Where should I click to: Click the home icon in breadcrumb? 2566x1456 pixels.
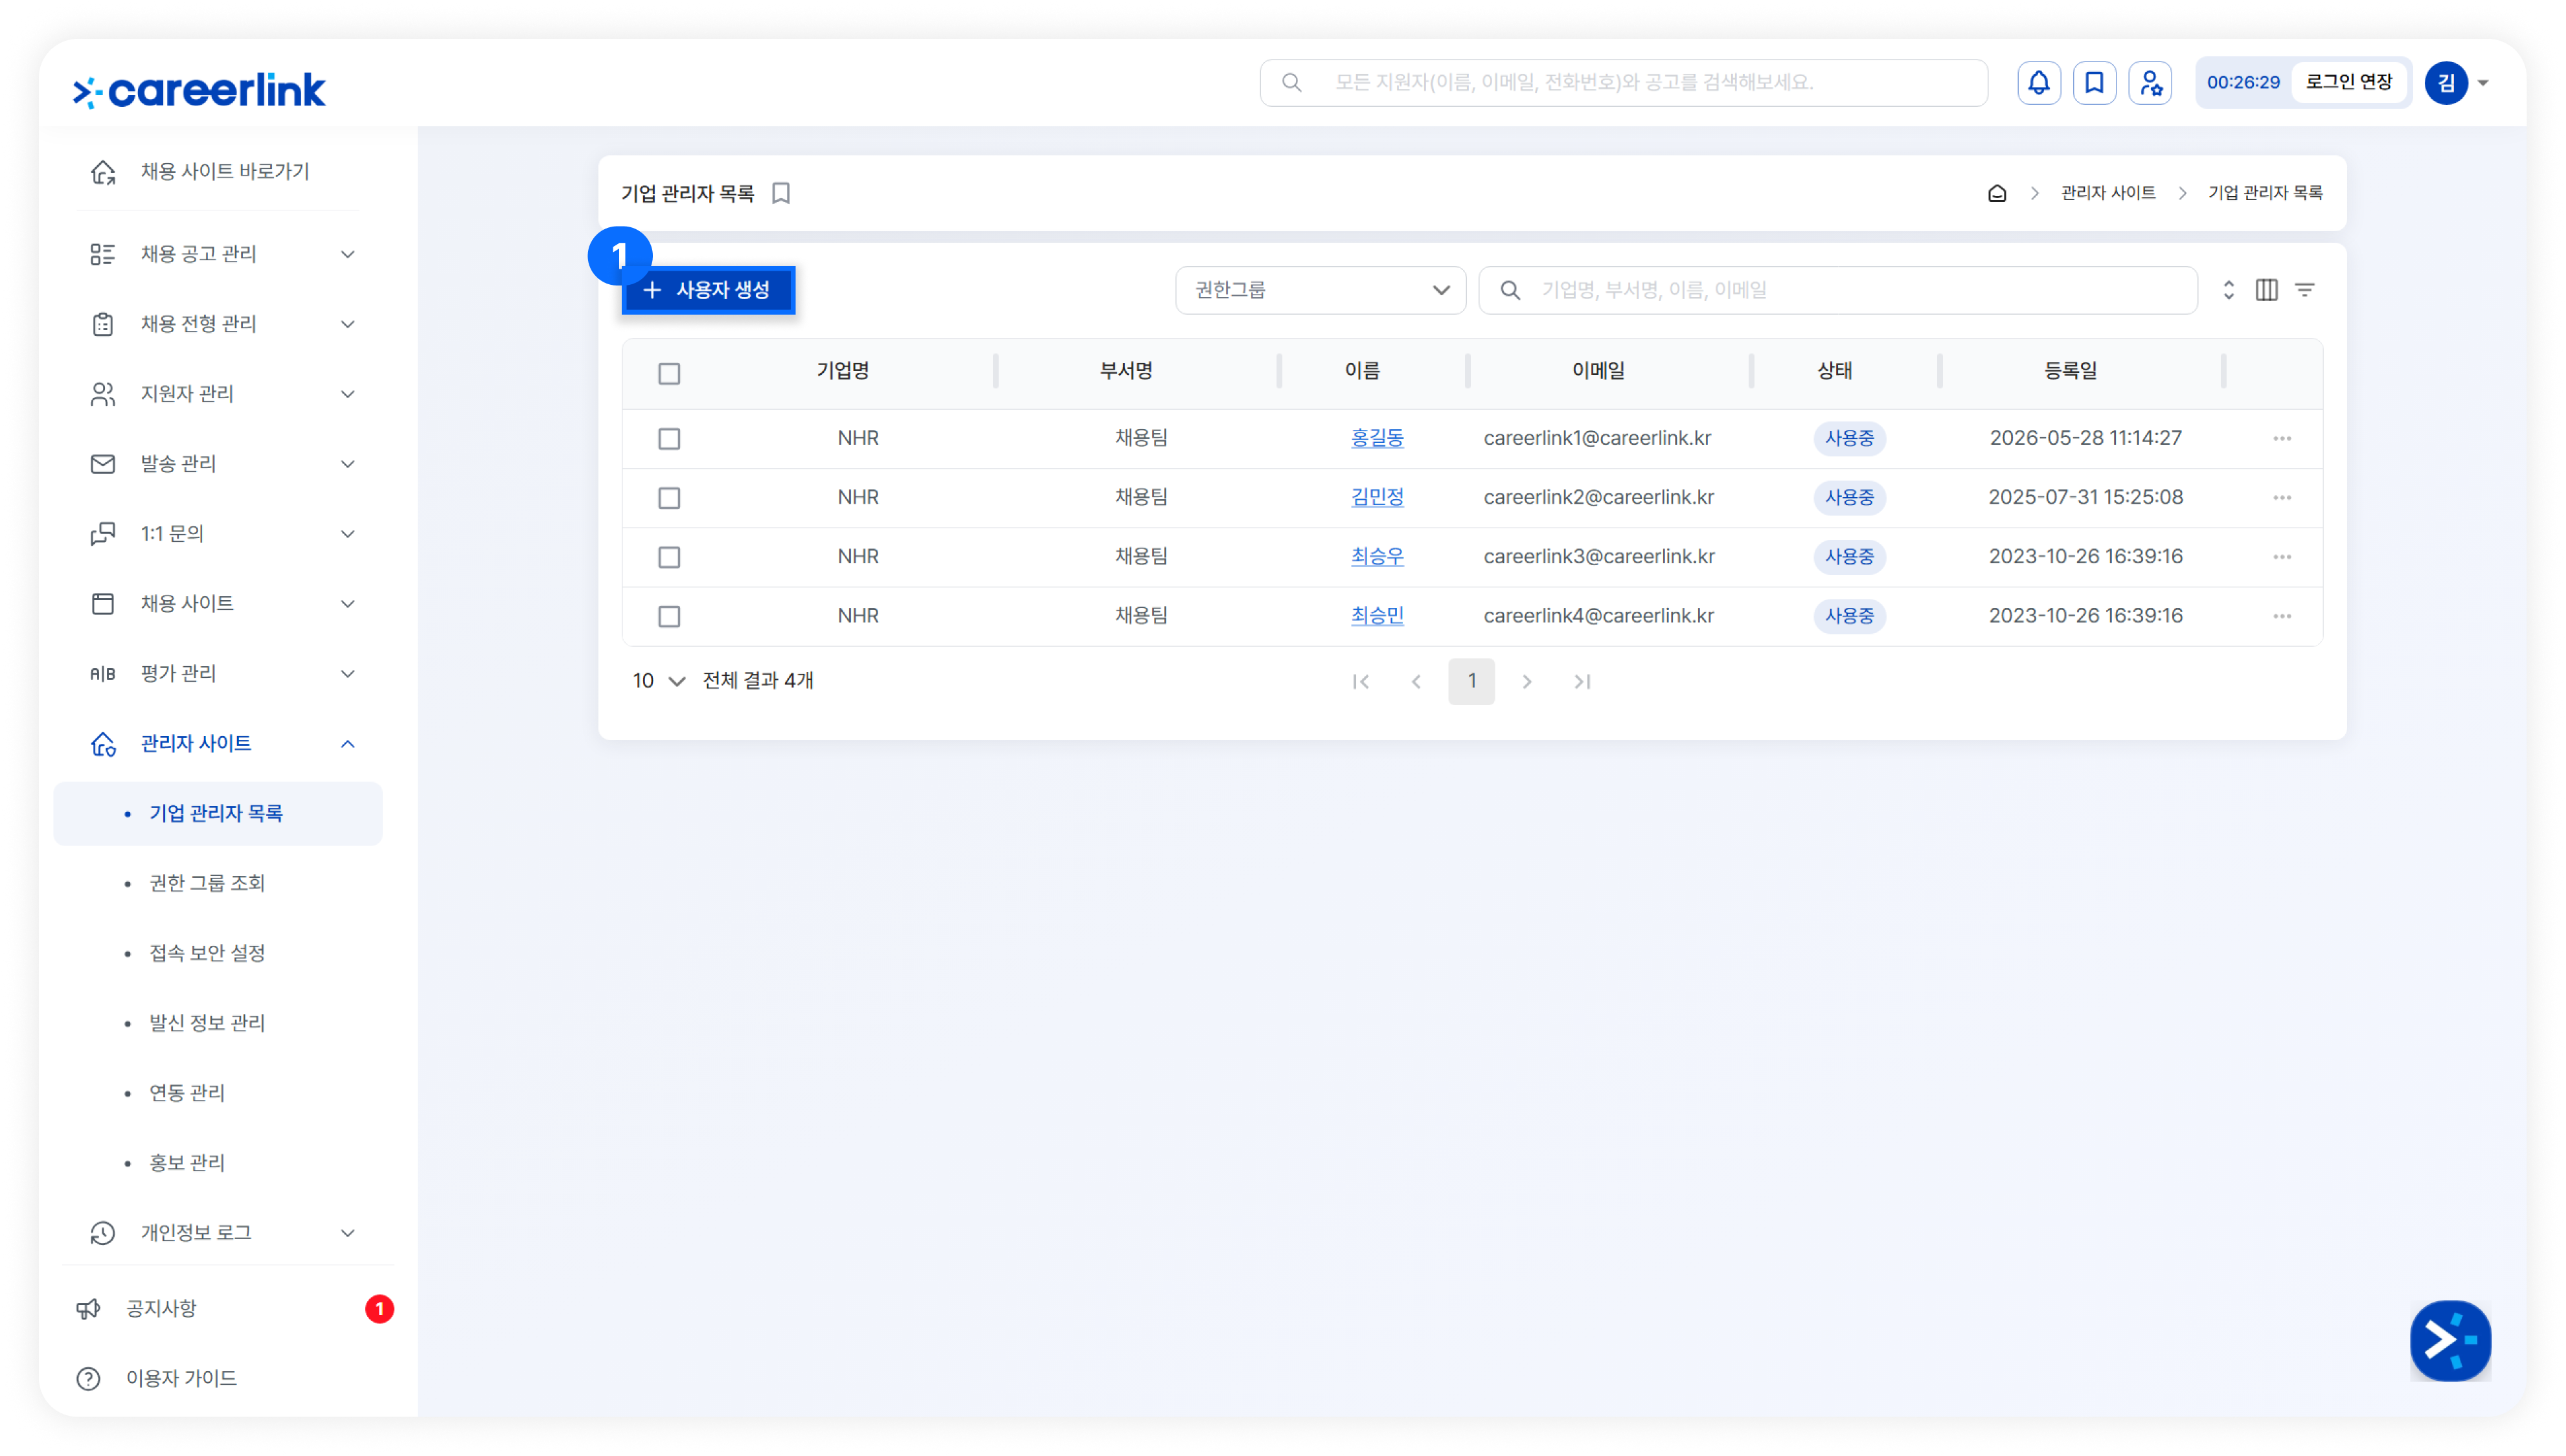(1996, 193)
